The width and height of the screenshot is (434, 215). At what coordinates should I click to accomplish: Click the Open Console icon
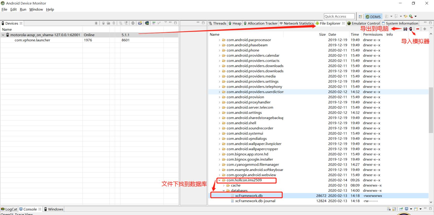pos(416,209)
